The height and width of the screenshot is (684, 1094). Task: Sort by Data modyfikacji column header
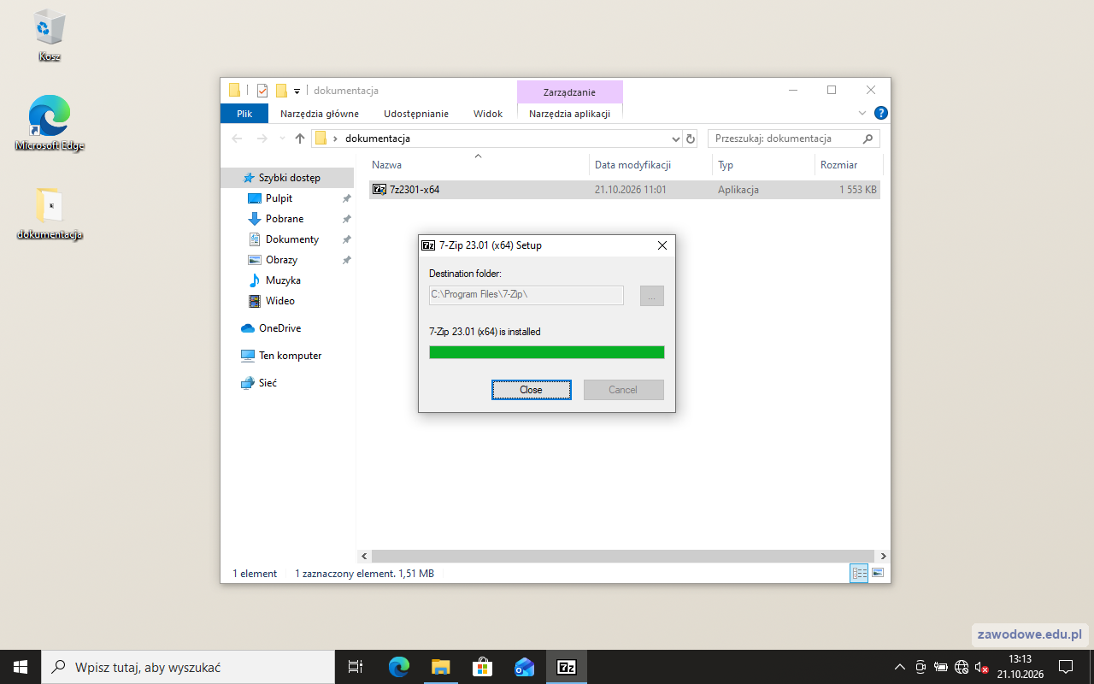[650, 165]
